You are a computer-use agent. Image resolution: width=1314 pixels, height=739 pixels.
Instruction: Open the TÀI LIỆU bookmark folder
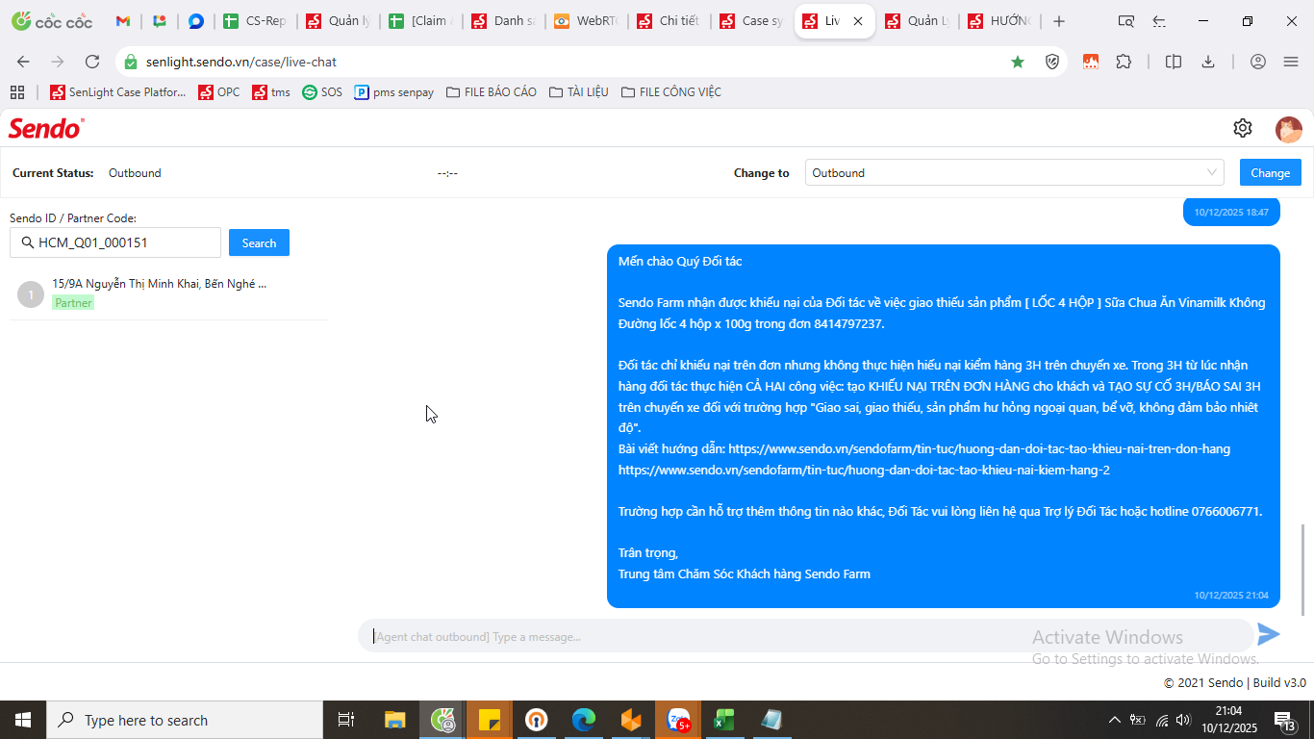578,92
